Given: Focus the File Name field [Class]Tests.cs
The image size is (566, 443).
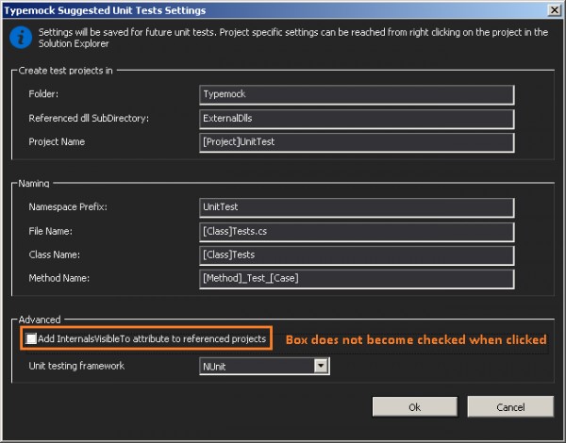Looking at the screenshot, I should (357, 232).
